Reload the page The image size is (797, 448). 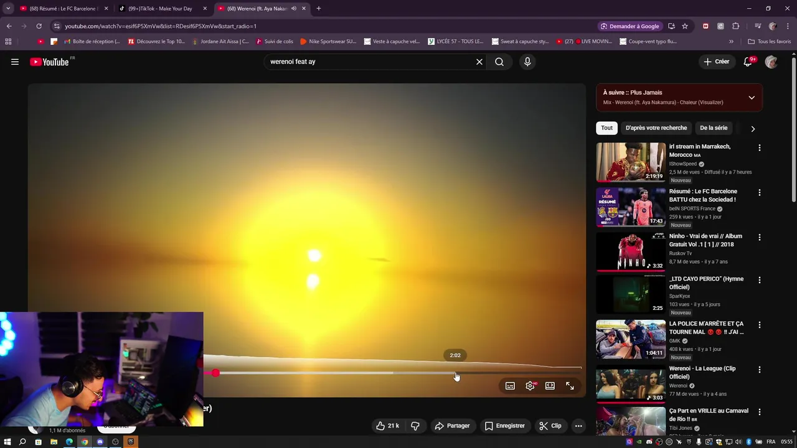click(x=39, y=26)
